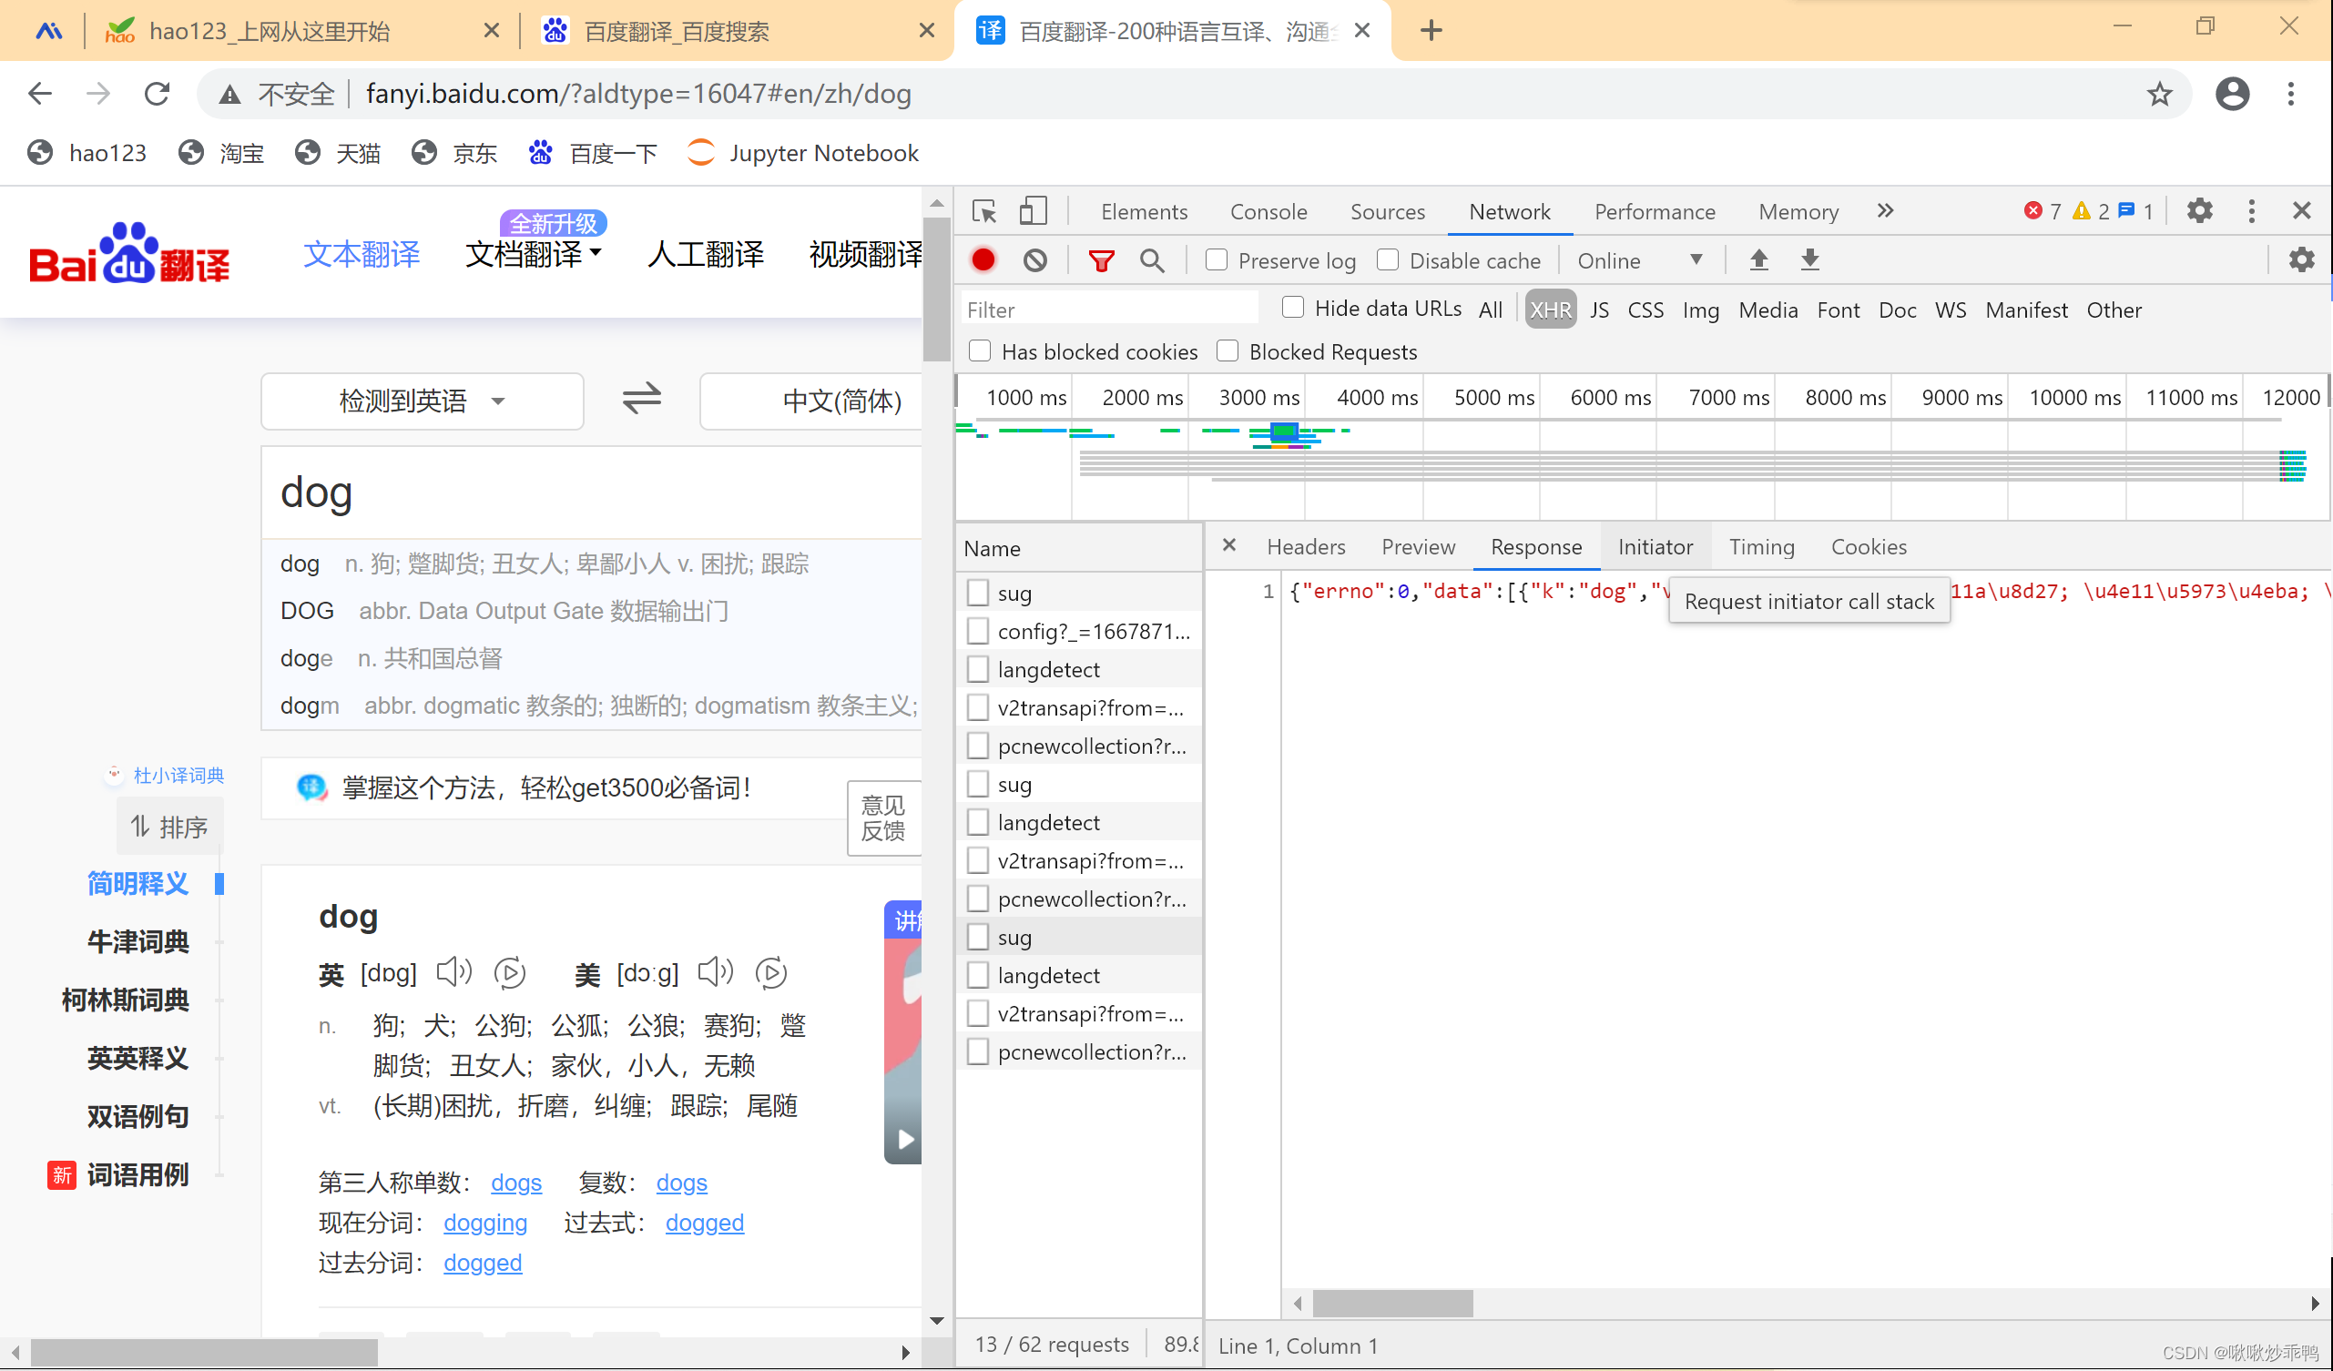Jump to 牛津词典 section

pyautogui.click(x=138, y=941)
